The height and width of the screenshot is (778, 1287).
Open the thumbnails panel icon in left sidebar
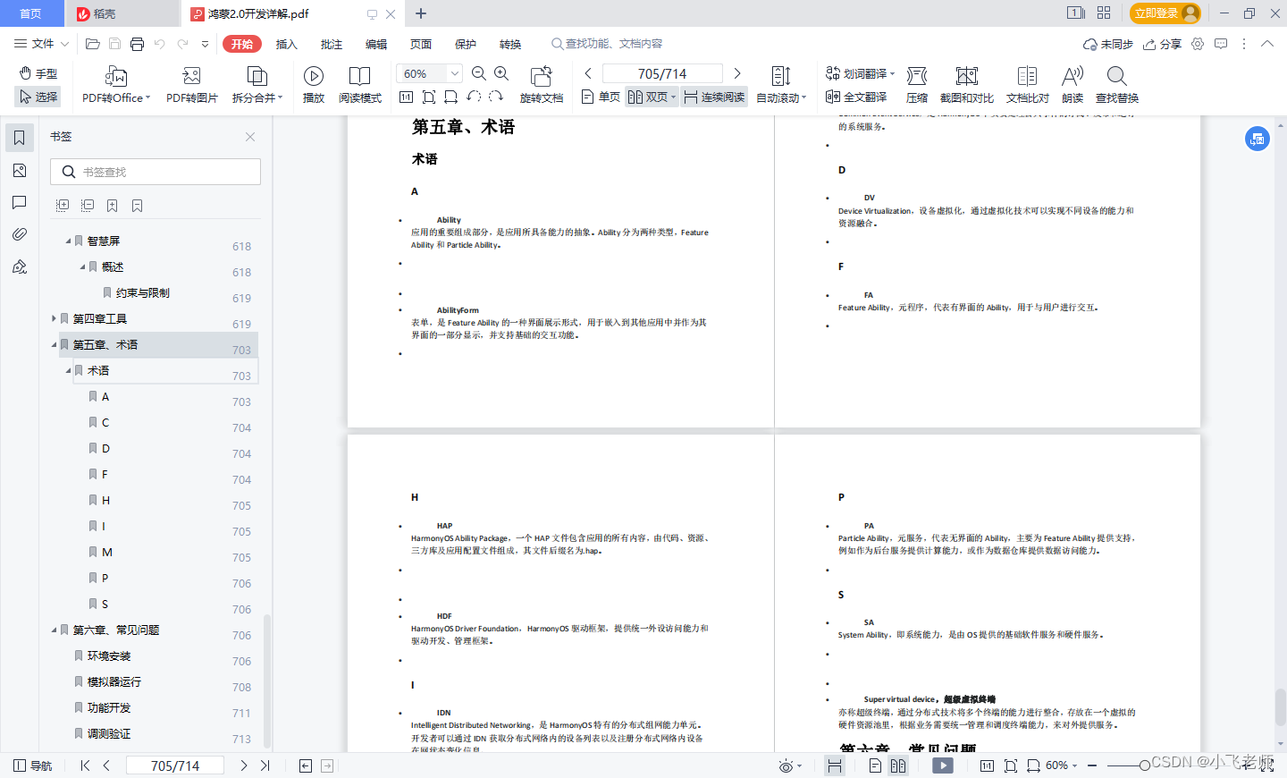pos(20,170)
